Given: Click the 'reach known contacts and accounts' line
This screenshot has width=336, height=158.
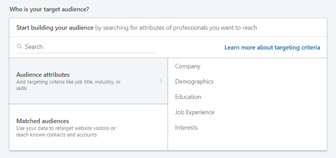Looking at the screenshot, I should coord(56,135).
